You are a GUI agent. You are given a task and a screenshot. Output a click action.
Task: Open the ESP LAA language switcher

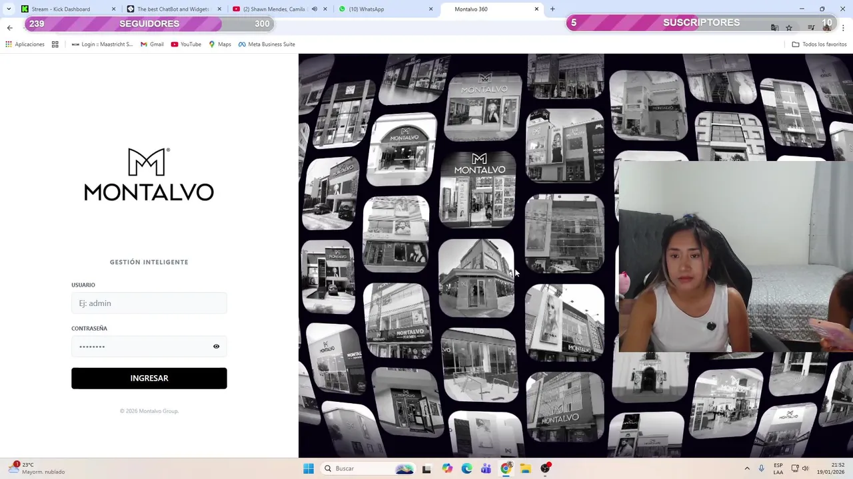[x=778, y=468]
